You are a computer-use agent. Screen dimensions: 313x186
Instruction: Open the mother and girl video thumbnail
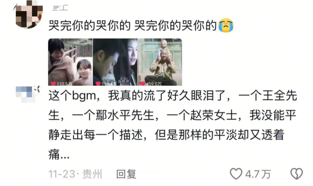[x=71, y=62]
